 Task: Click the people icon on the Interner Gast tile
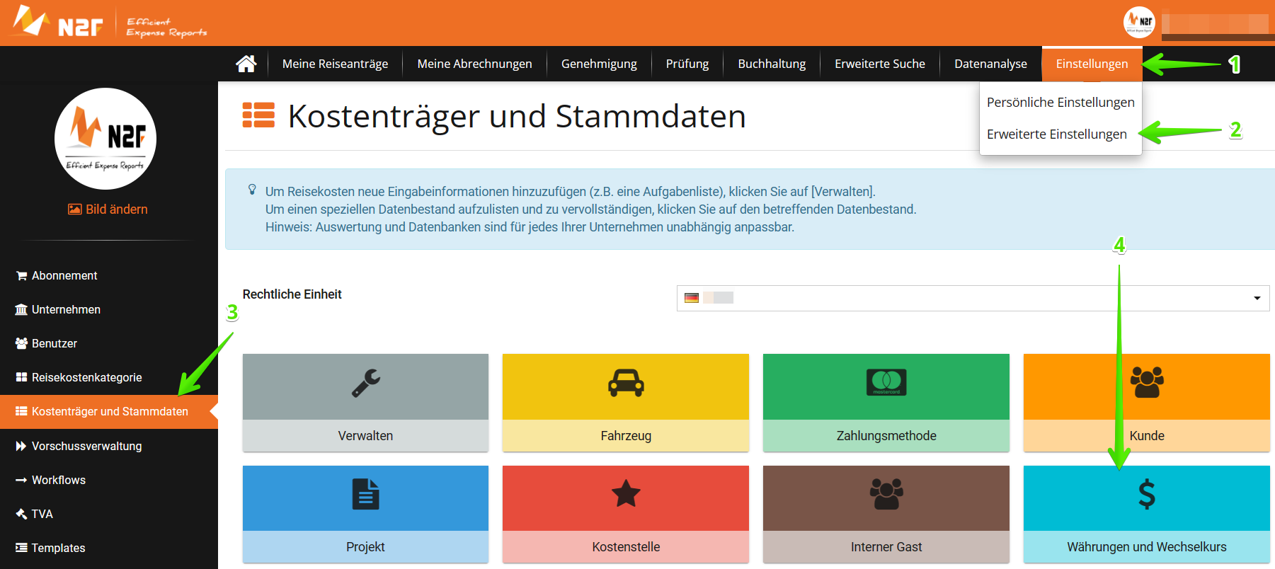(886, 494)
